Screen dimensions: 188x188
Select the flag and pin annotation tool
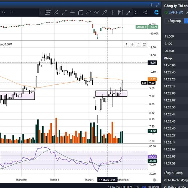(120, 12)
